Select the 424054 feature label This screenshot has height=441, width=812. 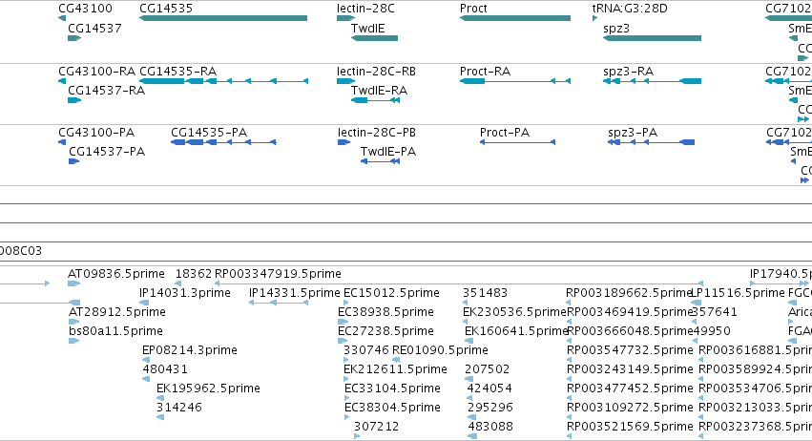(x=489, y=388)
